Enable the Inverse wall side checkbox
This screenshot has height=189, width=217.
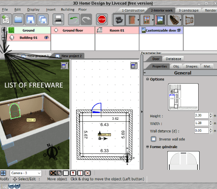click(x=153, y=139)
